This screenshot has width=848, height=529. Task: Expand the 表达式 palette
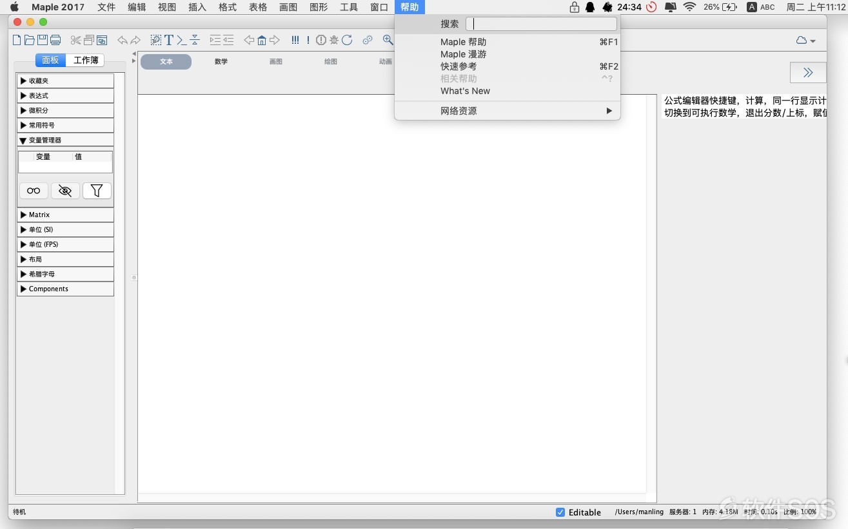click(x=65, y=95)
